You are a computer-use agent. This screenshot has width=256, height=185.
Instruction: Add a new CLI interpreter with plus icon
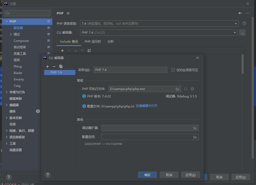[47, 66]
